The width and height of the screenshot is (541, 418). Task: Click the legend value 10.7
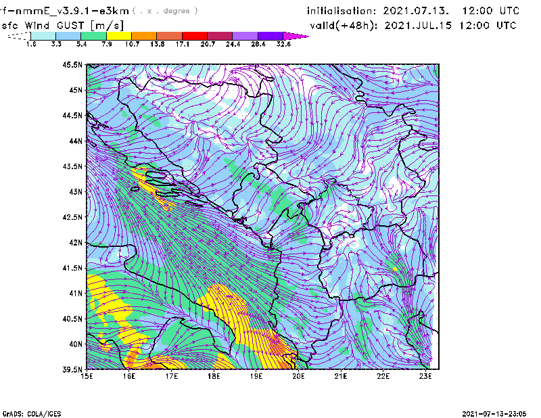[132, 44]
